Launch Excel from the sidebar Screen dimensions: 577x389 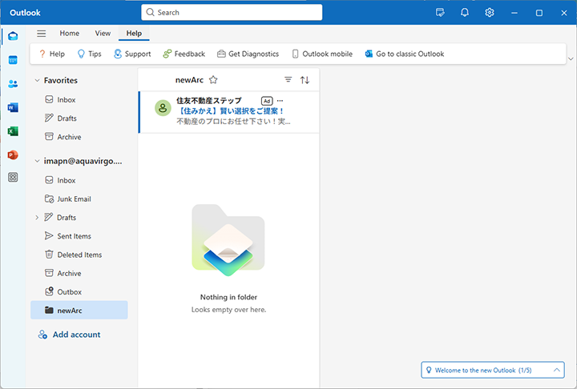pos(13,131)
